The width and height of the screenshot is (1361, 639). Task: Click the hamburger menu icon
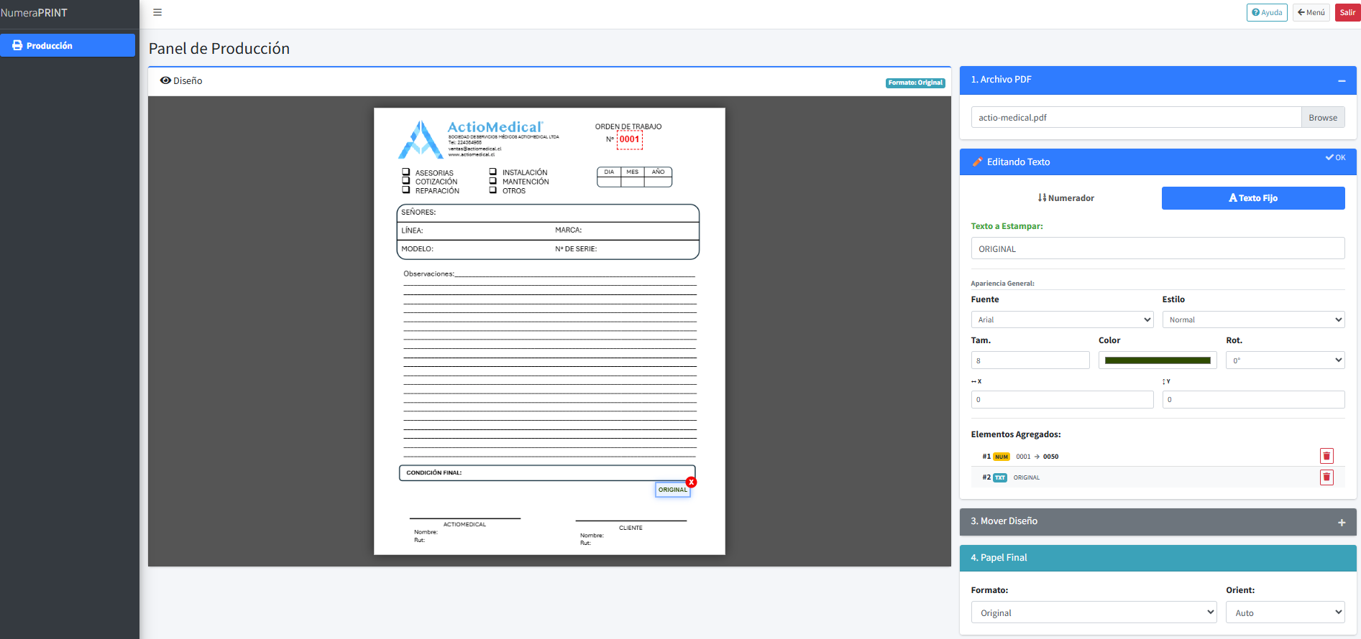pos(157,12)
